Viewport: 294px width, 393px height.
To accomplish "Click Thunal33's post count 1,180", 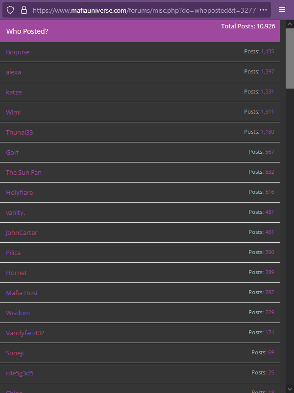I will [x=268, y=132].
